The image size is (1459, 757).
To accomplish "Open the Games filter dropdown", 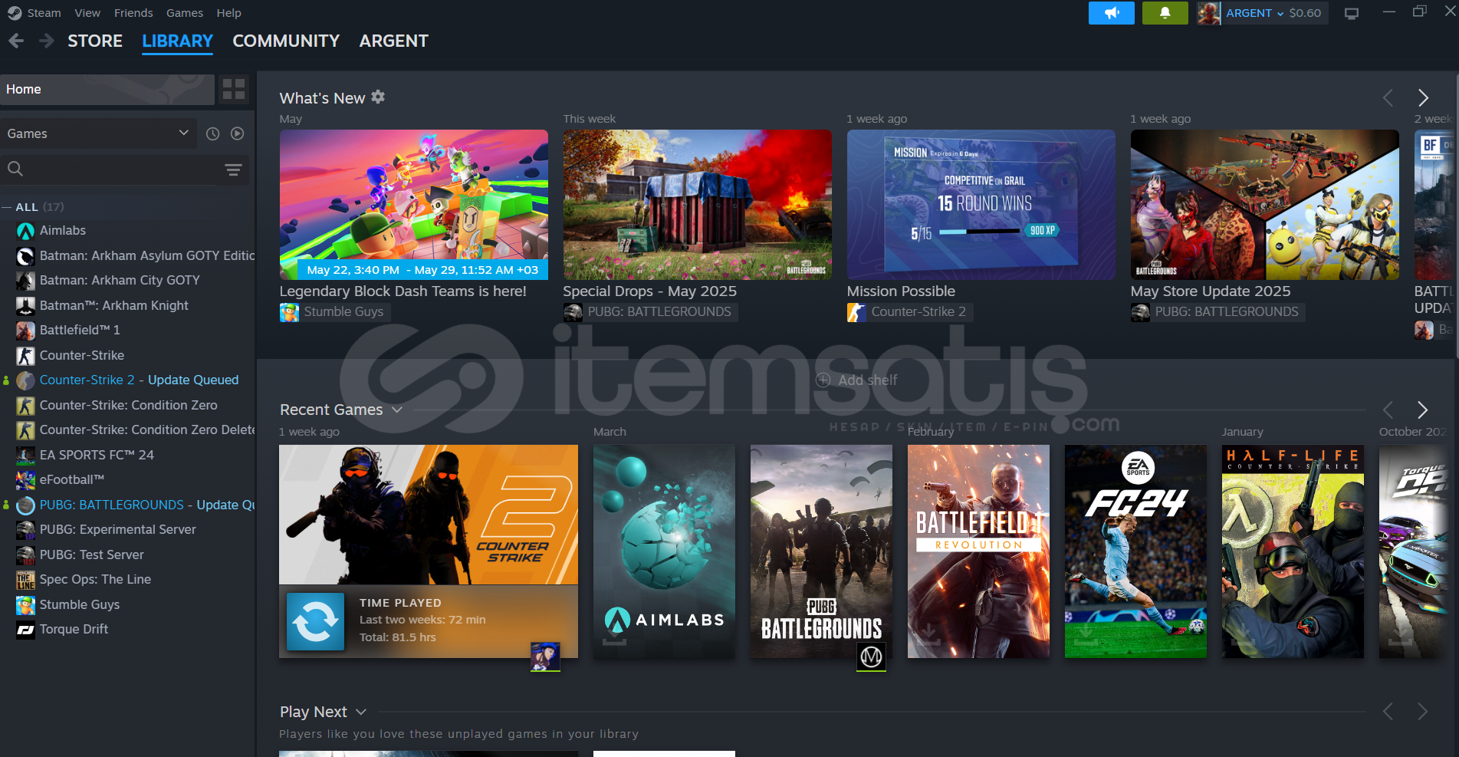I will (x=98, y=133).
